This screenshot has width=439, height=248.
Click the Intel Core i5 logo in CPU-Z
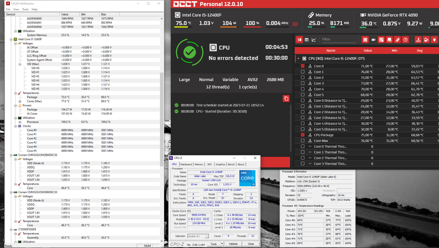pyautogui.click(x=247, y=178)
